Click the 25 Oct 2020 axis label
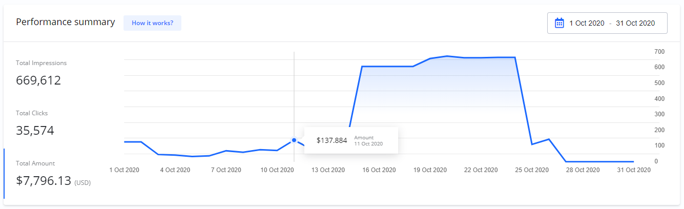Image resolution: width=684 pixels, height=209 pixels. click(531, 170)
